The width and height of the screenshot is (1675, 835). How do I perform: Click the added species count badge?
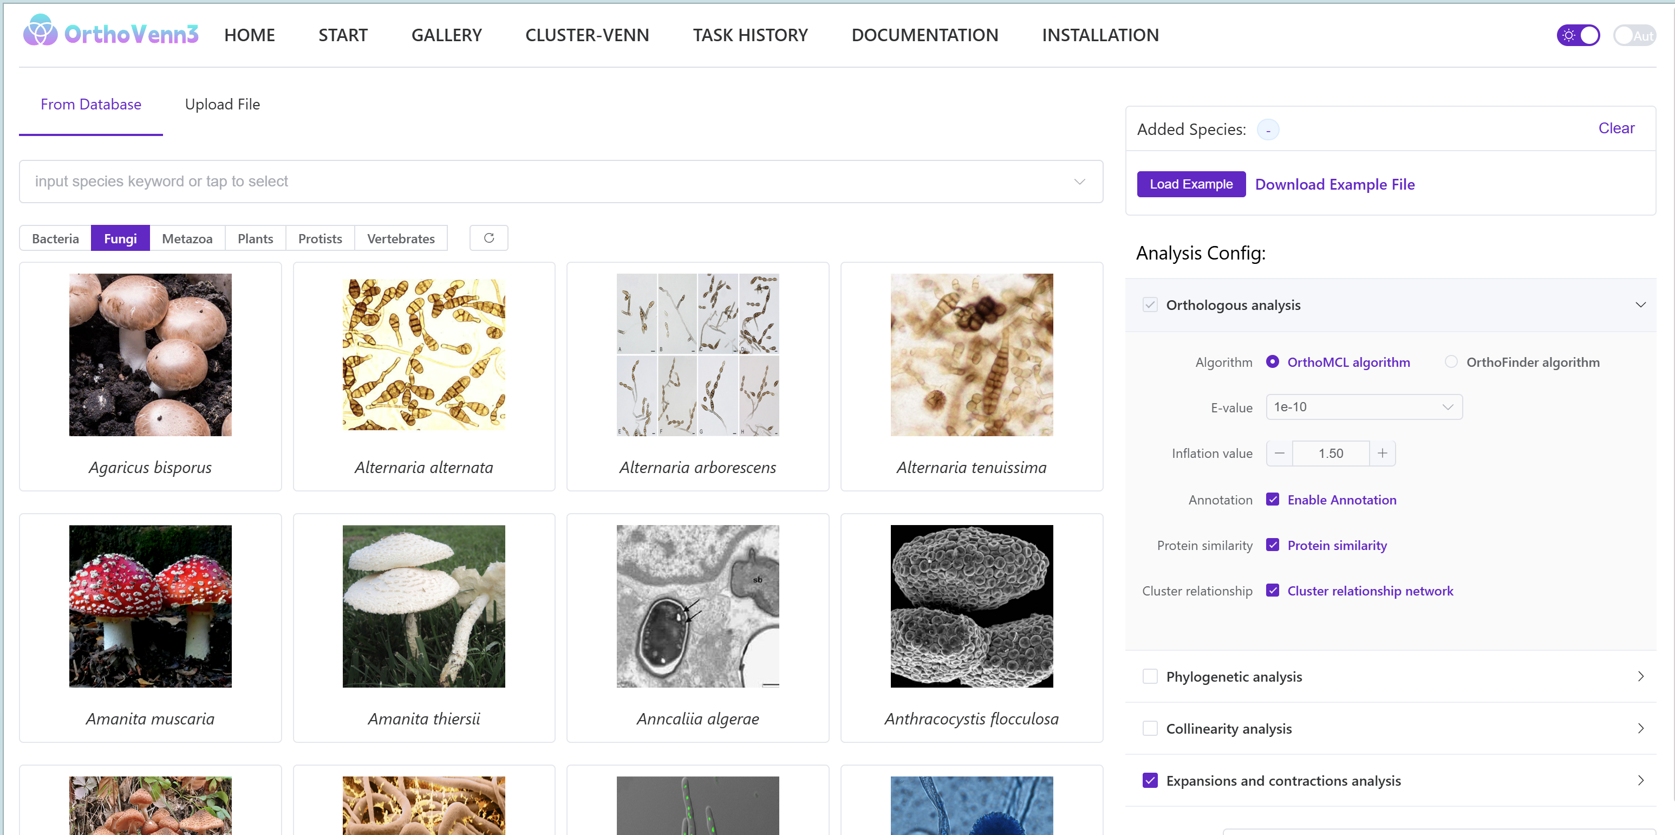1267,130
